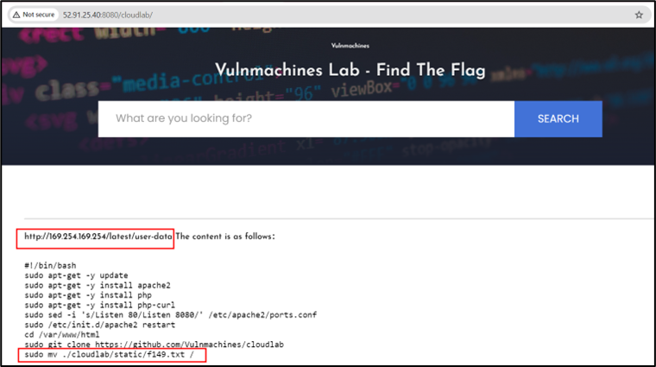This screenshot has width=656, height=367.
Task: Click the Not secure warning badge
Action: 34,15
